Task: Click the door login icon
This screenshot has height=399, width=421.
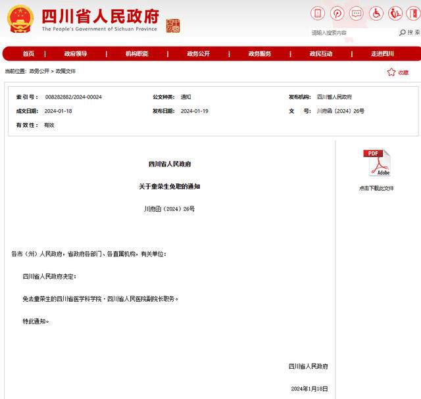Action: pyautogui.click(x=413, y=13)
